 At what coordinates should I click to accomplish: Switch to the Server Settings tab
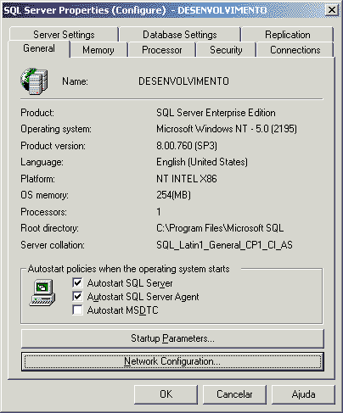point(64,35)
